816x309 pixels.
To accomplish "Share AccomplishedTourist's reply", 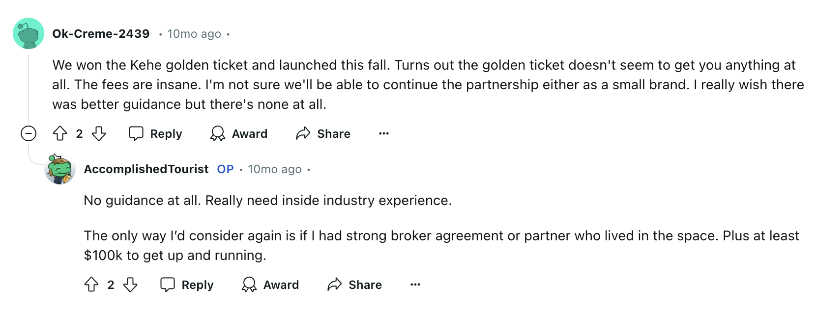I will [x=355, y=284].
